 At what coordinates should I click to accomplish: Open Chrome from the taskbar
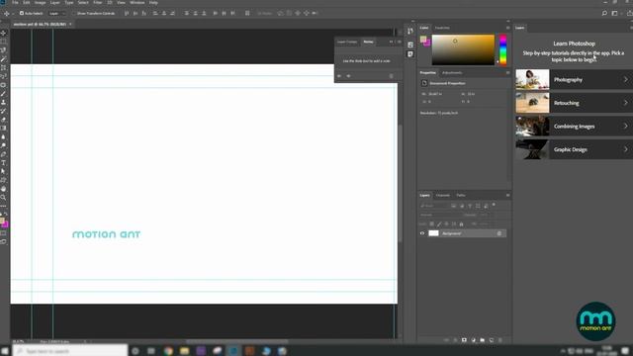168,351
